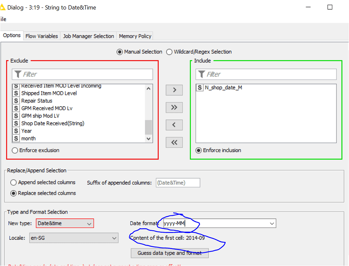Click the S icon next to Year column
The height and width of the screenshot is (266, 349).
tap(16, 131)
